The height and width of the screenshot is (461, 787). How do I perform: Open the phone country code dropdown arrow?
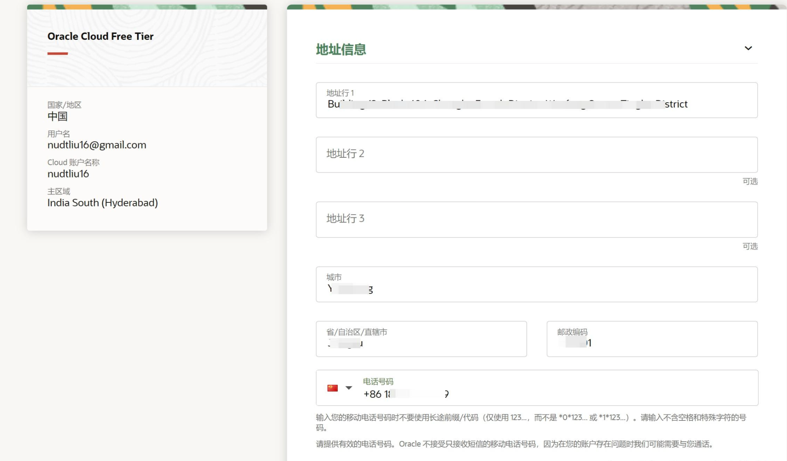click(x=348, y=388)
